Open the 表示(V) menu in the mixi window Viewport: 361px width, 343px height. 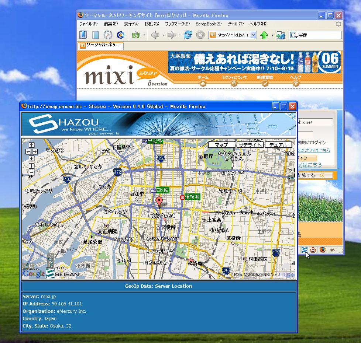pyautogui.click(x=131, y=24)
